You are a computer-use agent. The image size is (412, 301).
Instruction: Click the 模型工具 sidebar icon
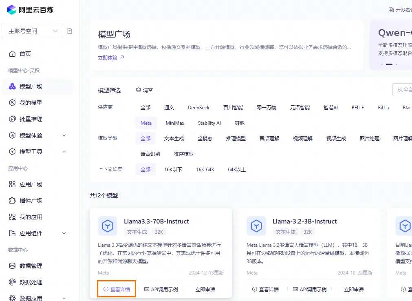click(12, 152)
